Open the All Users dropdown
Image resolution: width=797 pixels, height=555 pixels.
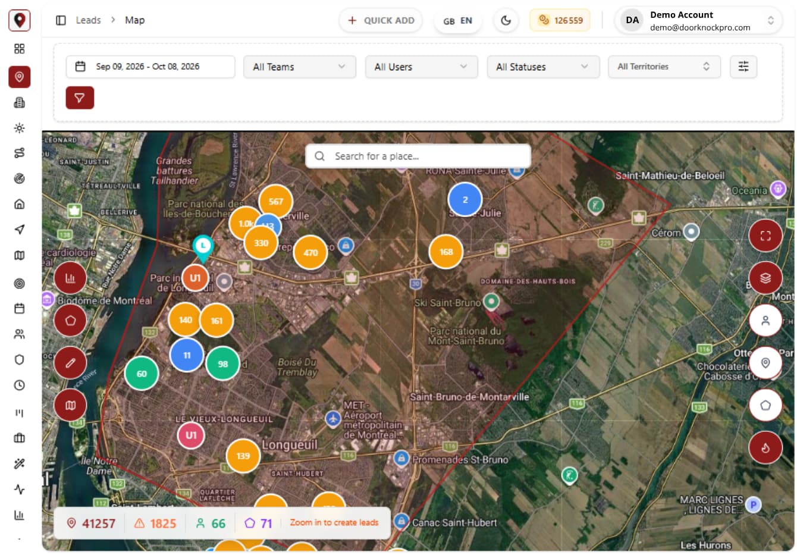(x=421, y=67)
